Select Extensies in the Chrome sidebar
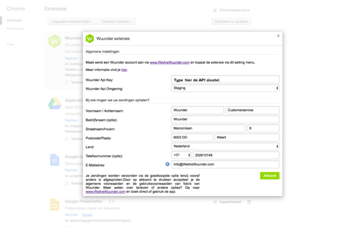Screen dimensions: 364x227 click(14, 20)
